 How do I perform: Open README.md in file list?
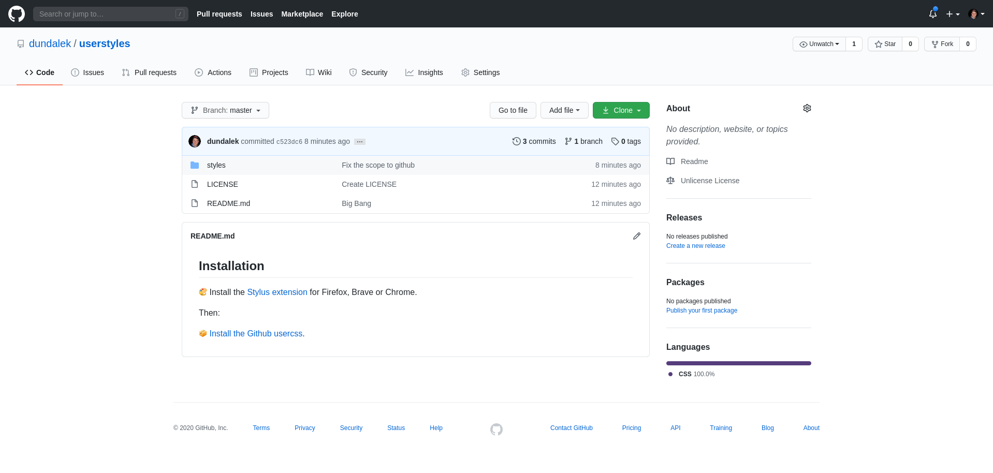point(228,203)
